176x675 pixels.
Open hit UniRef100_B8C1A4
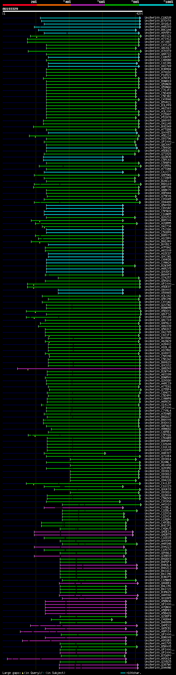pos(158,30)
